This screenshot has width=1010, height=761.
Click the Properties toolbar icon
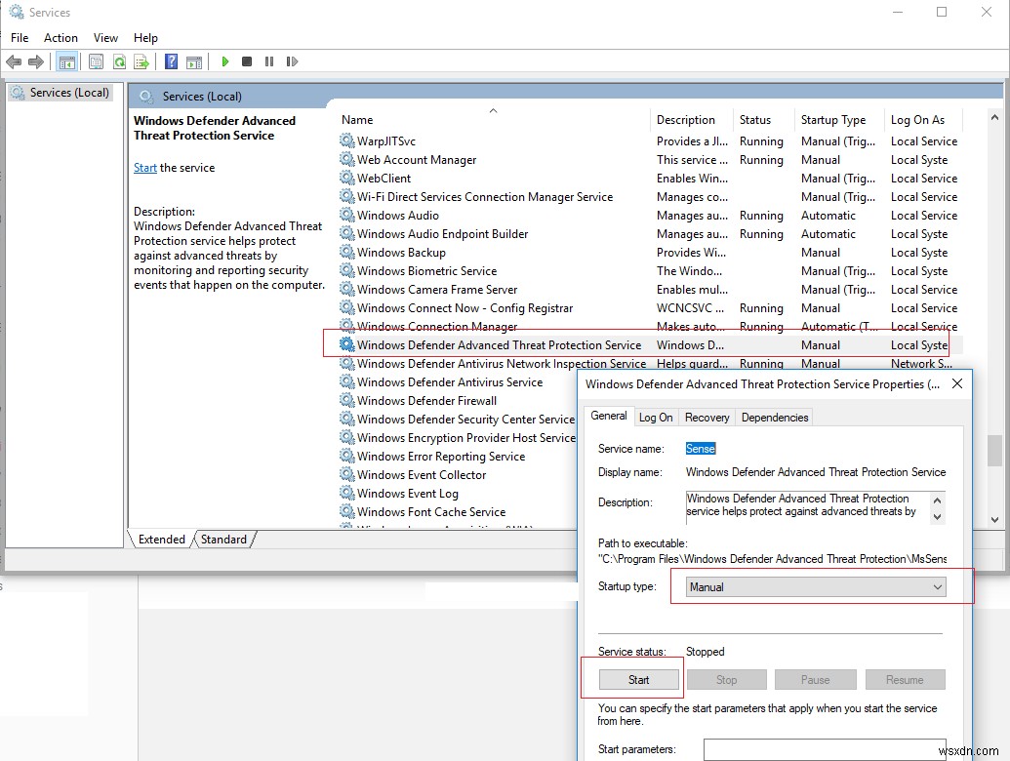point(95,61)
